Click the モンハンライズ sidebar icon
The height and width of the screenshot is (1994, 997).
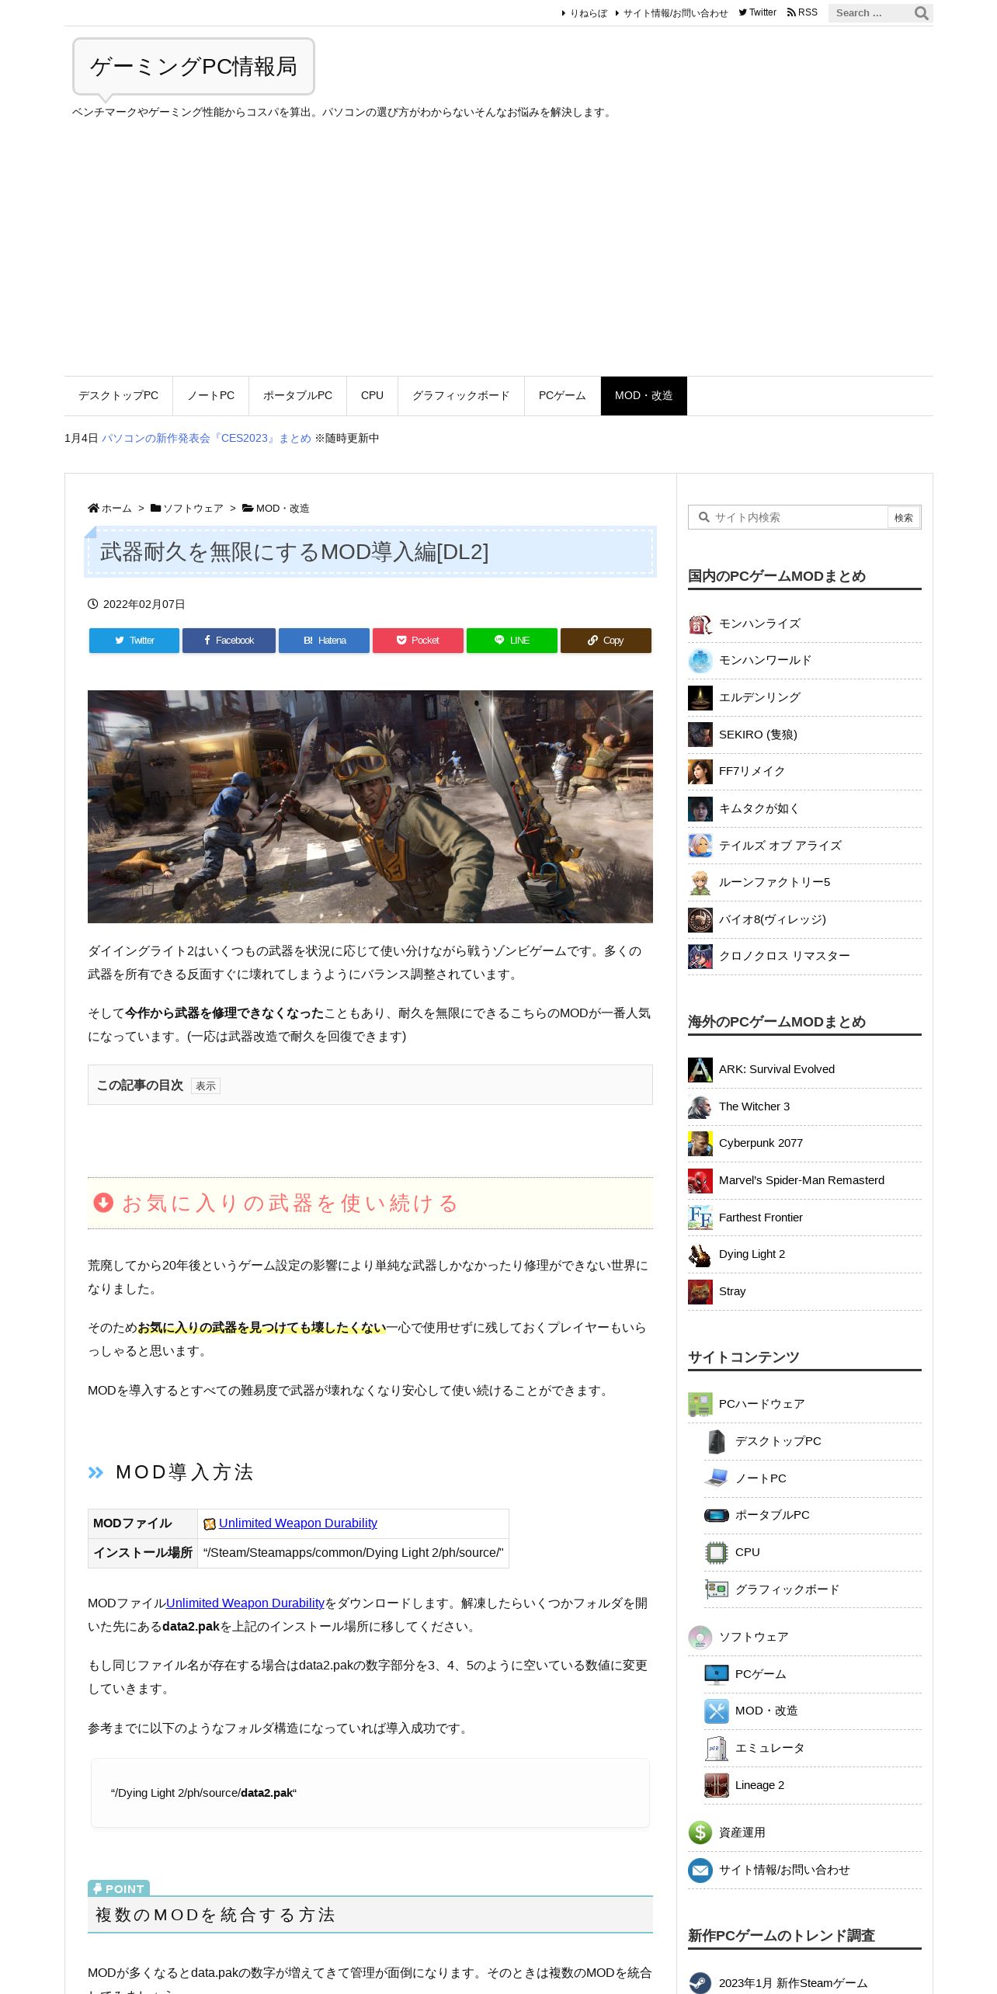tap(700, 624)
